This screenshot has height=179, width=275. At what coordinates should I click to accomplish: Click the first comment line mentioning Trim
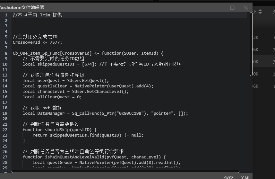(37, 15)
